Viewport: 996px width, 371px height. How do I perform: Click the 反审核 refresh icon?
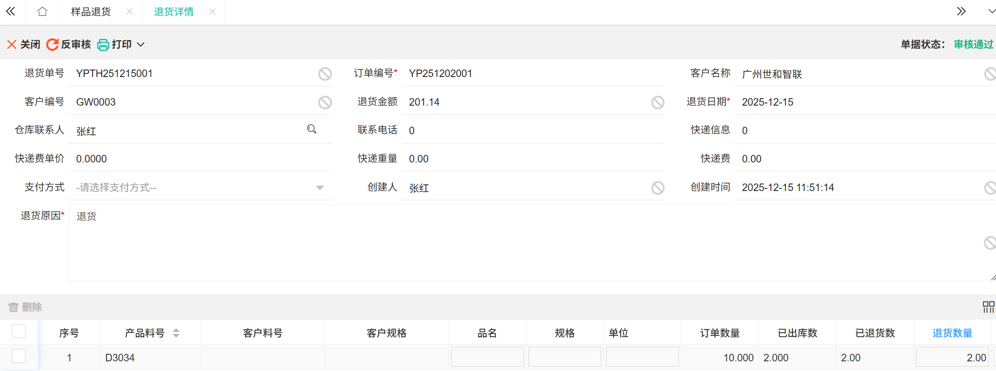pos(52,44)
